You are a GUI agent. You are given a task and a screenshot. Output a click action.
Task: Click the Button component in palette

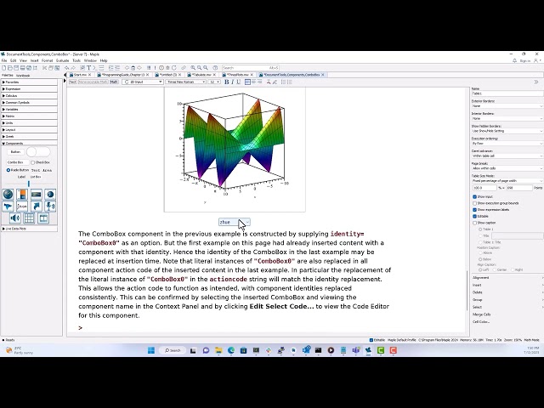15,152
